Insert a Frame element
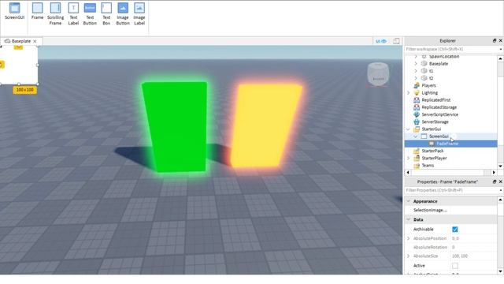This screenshot has height=284, width=504. (37, 12)
